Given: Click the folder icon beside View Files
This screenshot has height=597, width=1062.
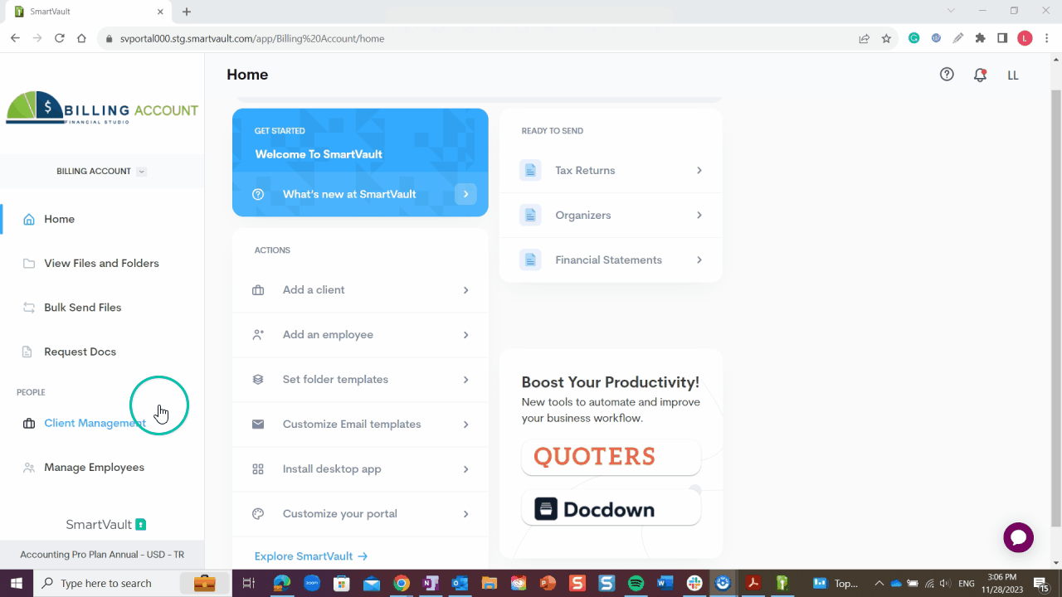Looking at the screenshot, I should click(x=29, y=264).
